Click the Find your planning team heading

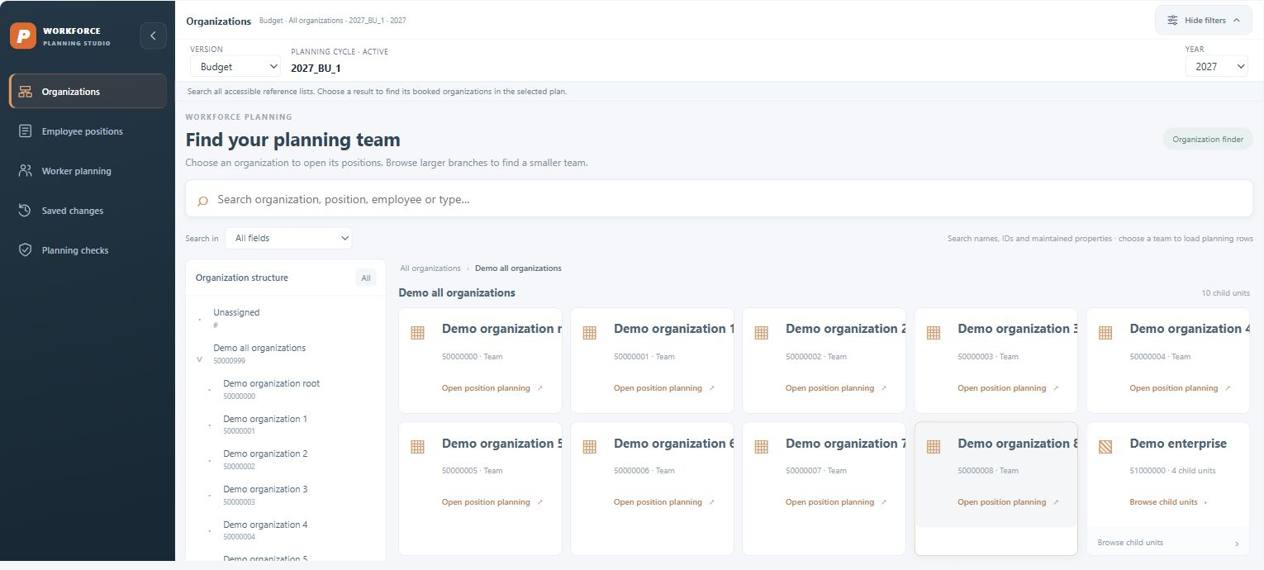(292, 140)
